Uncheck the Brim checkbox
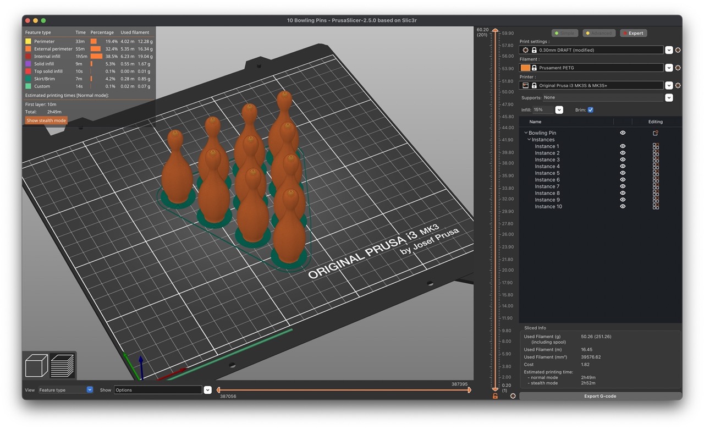The height and width of the screenshot is (429, 704). 591,110
